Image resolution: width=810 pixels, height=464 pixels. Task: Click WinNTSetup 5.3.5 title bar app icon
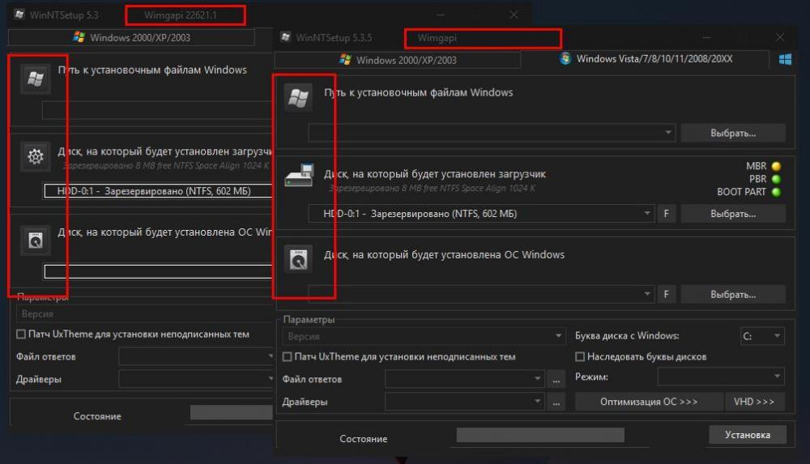[285, 37]
